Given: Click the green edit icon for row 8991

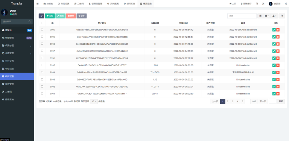Looking at the screenshot, I should [x=274, y=94].
